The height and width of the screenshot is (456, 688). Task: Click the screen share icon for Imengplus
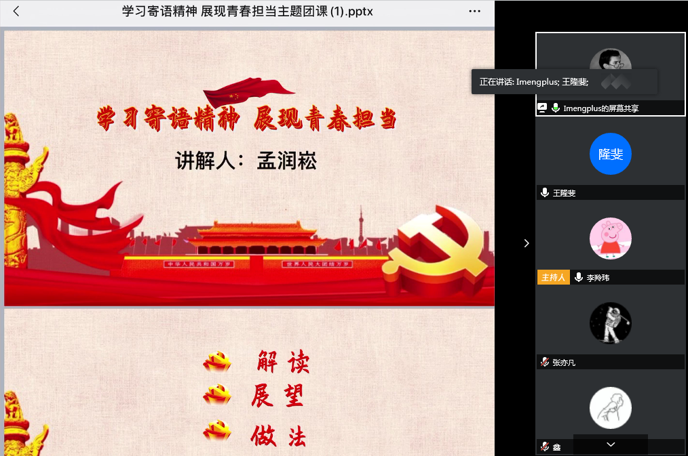click(543, 108)
